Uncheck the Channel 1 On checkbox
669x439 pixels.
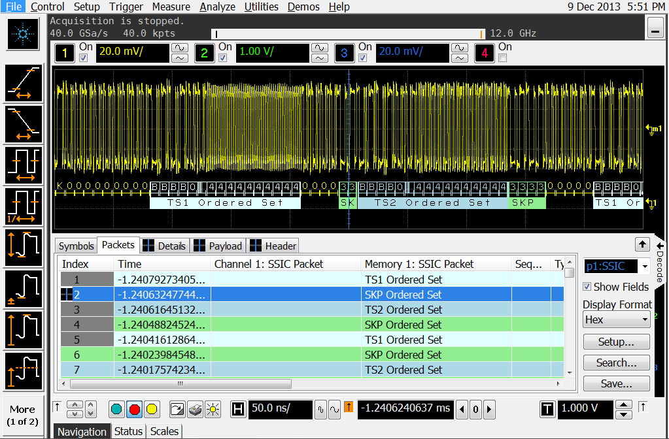83,58
